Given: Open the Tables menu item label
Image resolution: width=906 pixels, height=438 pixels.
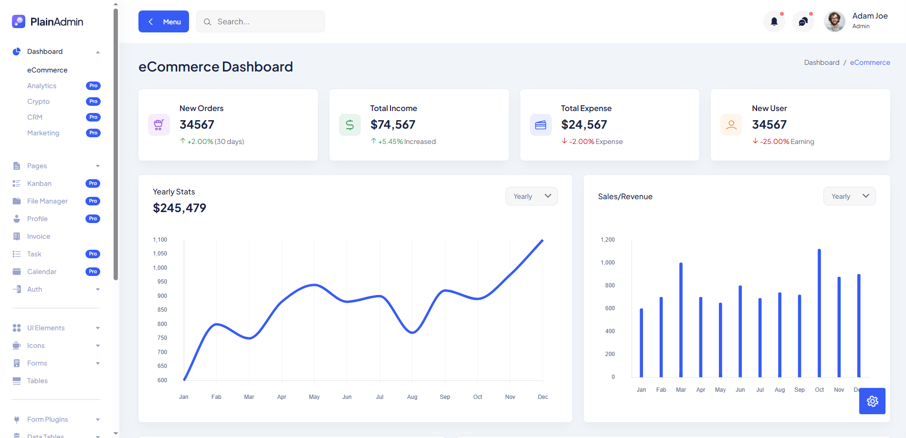Looking at the screenshot, I should click(x=37, y=381).
